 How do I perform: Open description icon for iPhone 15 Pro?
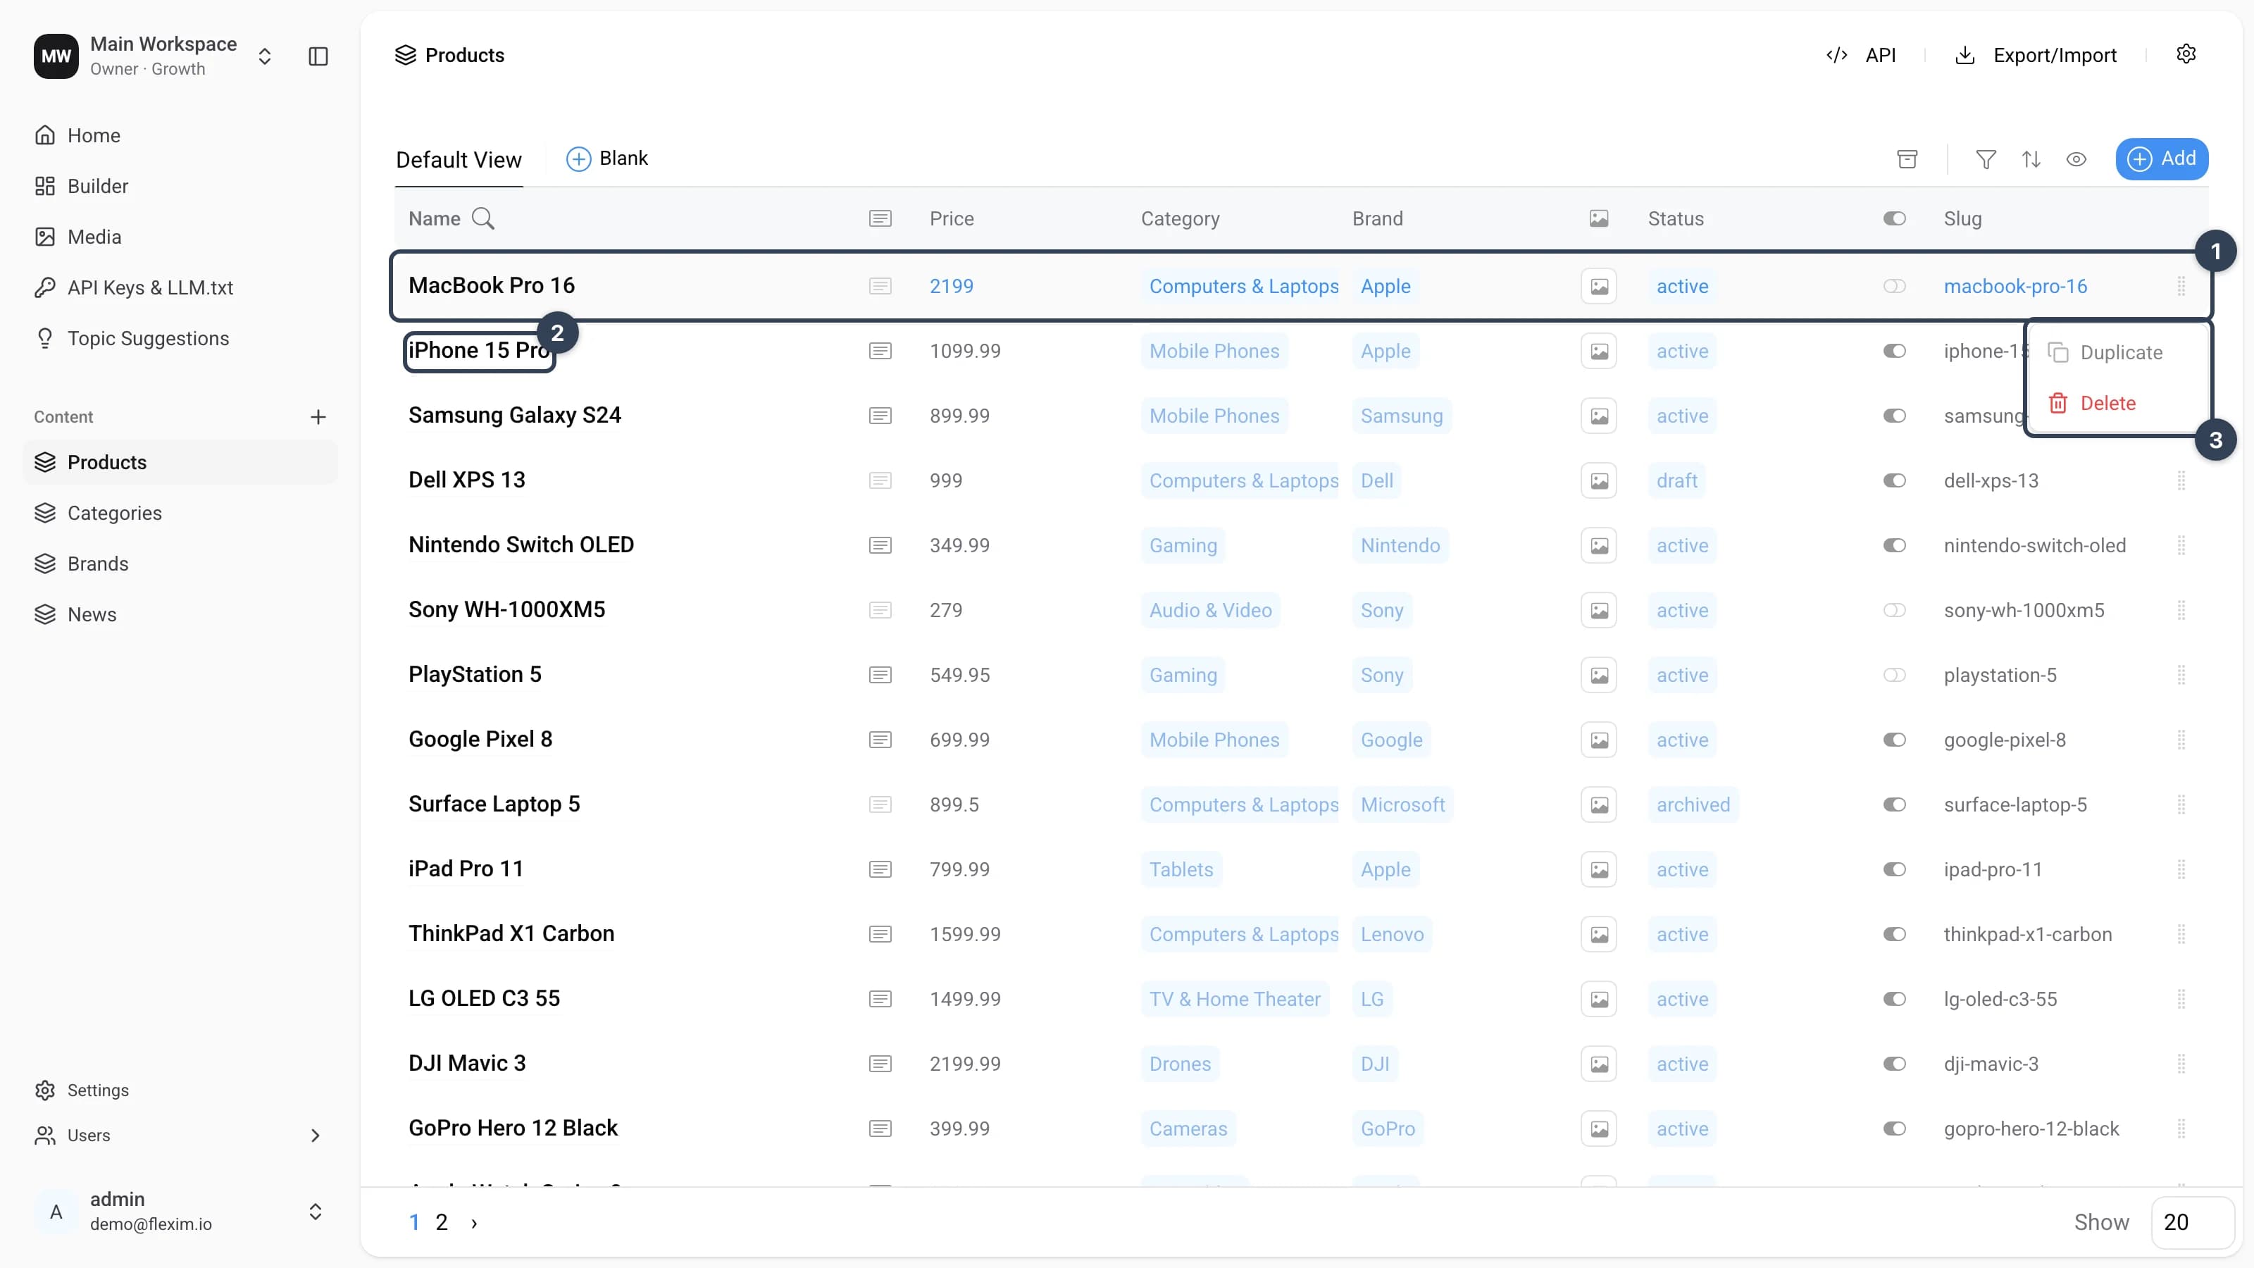(x=880, y=351)
